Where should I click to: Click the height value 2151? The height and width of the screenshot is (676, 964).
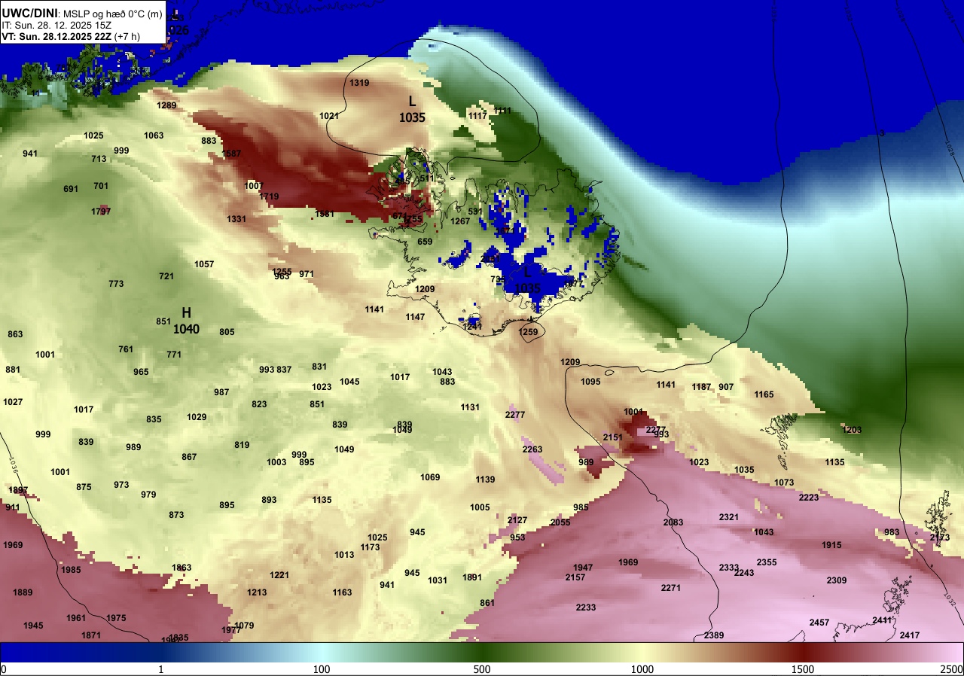(x=613, y=437)
